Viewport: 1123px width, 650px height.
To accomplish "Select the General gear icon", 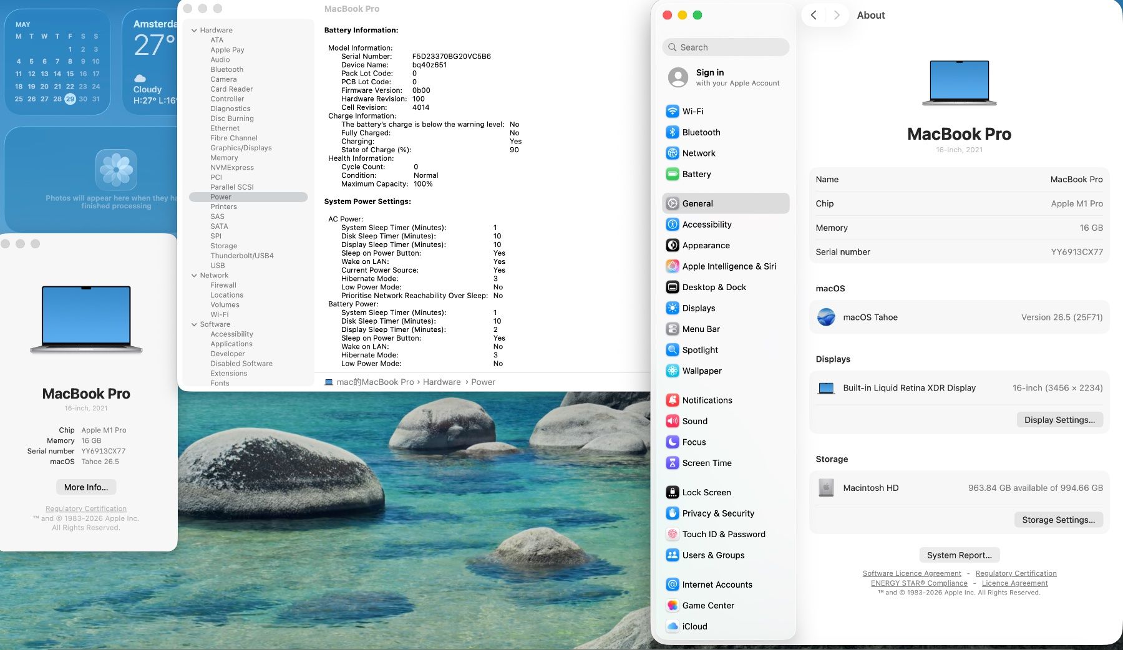I will point(673,203).
